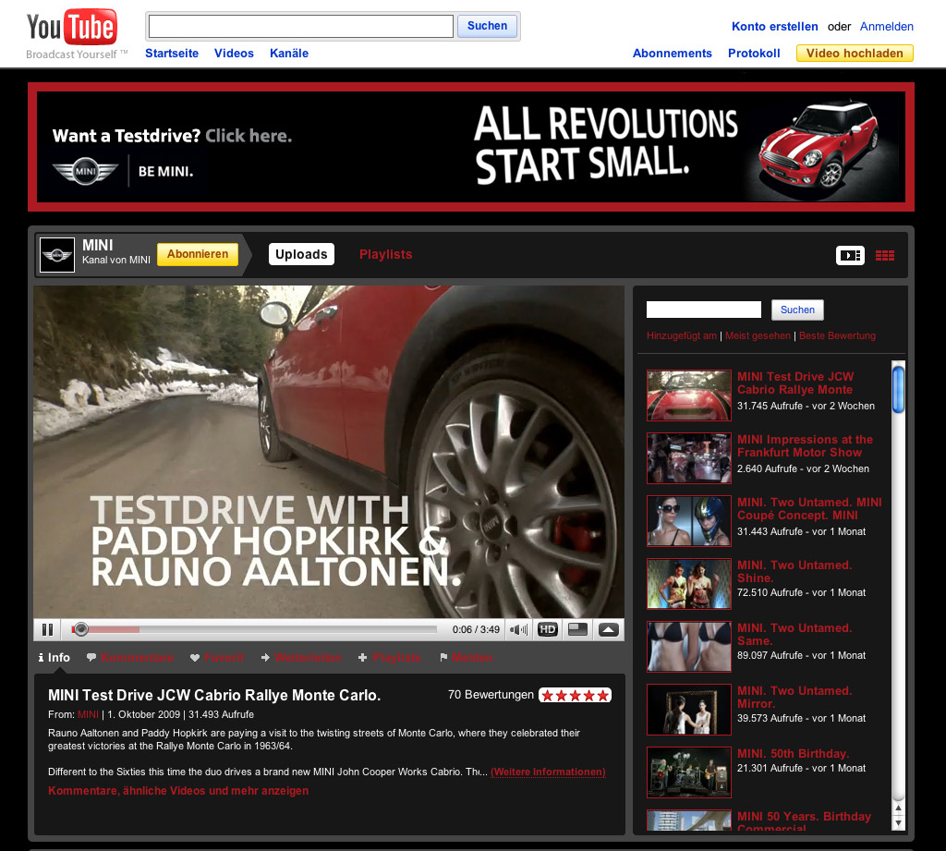Click the top Suchen button

click(487, 26)
